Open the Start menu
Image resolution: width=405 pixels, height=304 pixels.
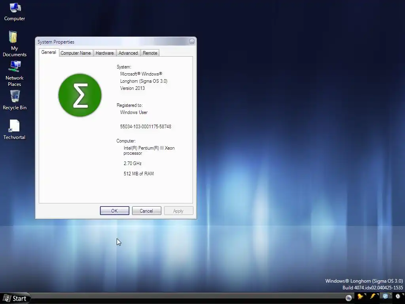coord(15,298)
